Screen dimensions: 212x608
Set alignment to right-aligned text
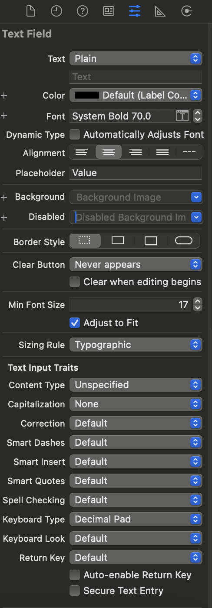click(x=136, y=152)
